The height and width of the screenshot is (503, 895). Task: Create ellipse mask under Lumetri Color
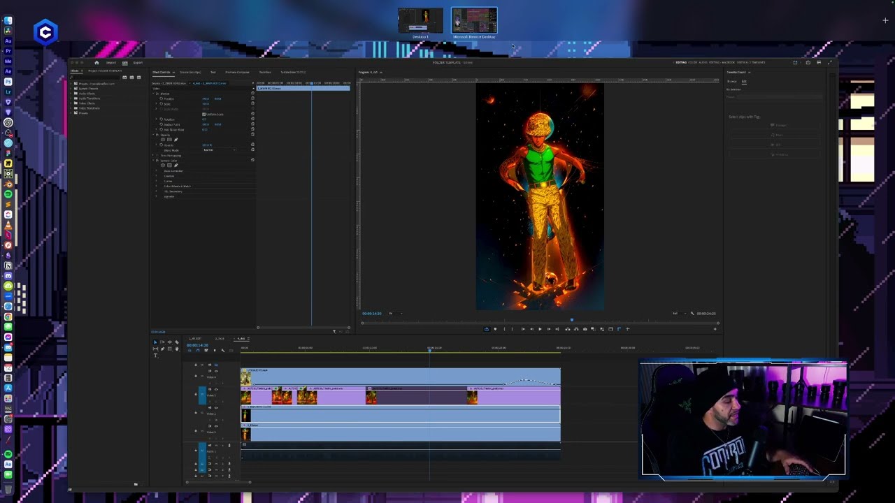(x=163, y=165)
